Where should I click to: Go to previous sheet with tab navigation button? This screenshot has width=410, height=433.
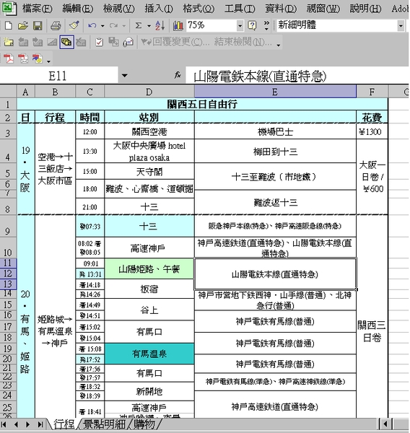coord(16,424)
